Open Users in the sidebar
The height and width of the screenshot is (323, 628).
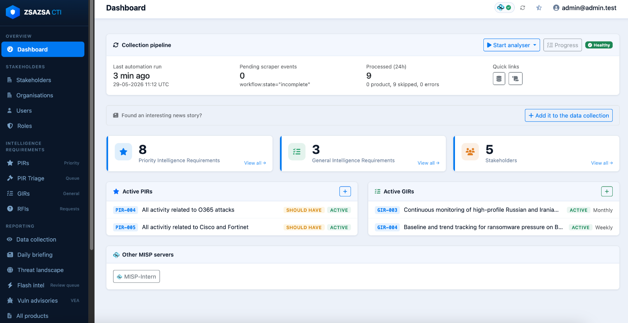click(x=43, y=111)
